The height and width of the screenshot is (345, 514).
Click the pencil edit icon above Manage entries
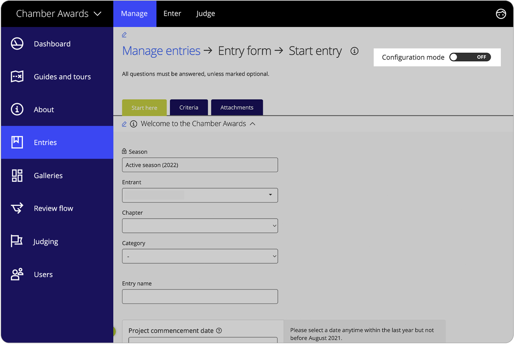[x=124, y=34]
